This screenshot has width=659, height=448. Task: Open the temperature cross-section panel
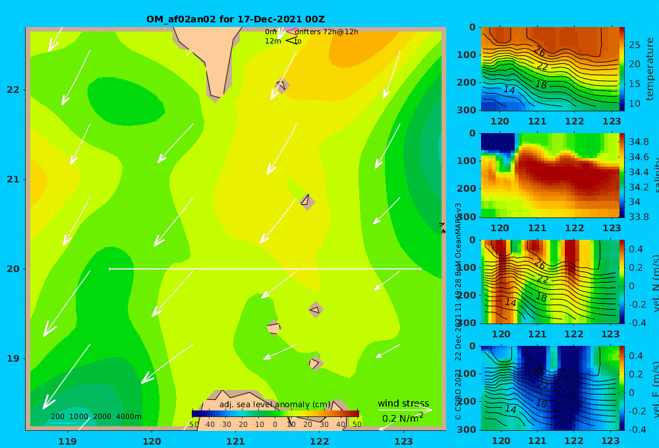tap(550, 69)
